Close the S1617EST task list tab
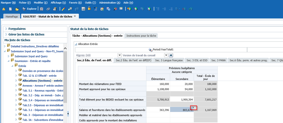Image resolution: width=283 pixels, height=123 pixels. (75, 16)
